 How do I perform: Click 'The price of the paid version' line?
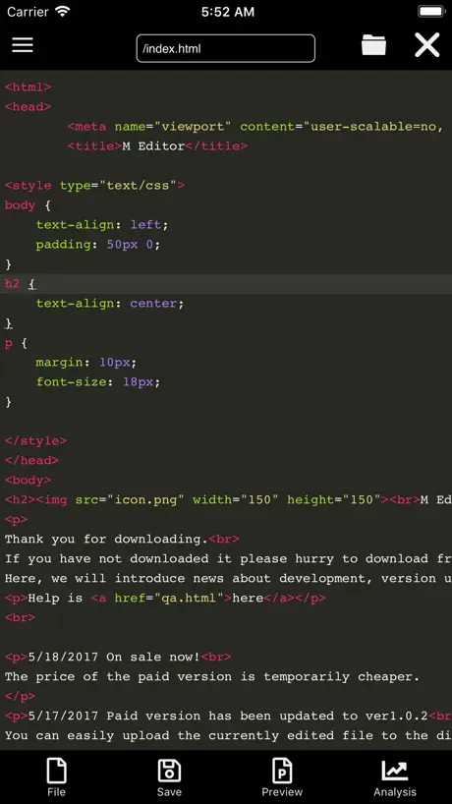[212, 677]
